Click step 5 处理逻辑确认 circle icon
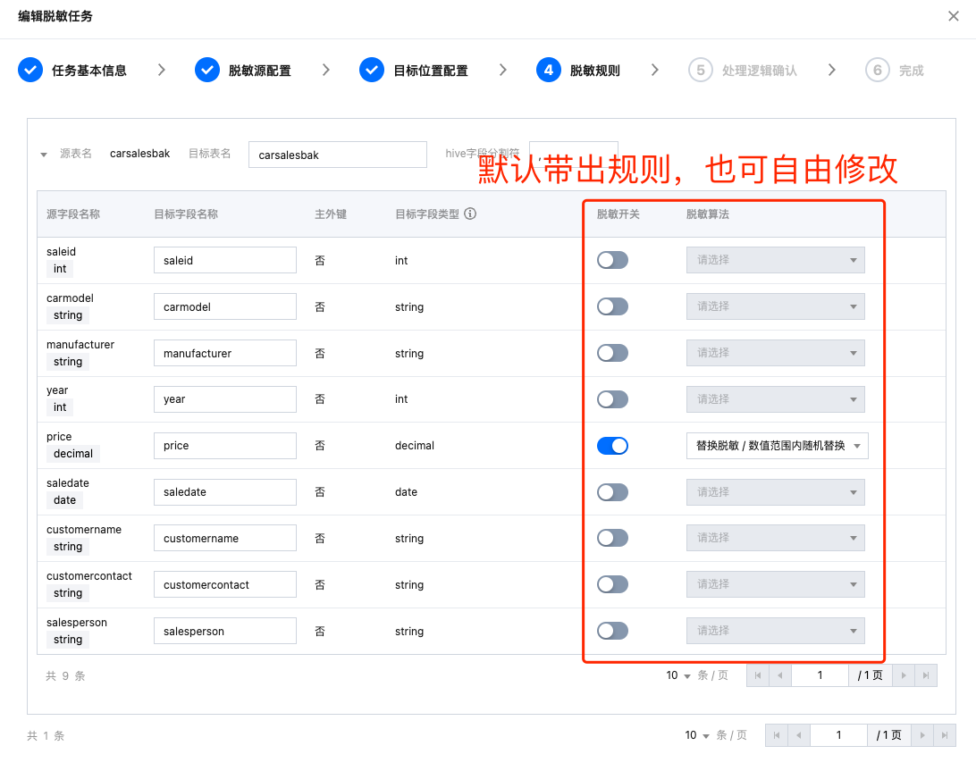This screenshot has height=771, width=976. coord(701,71)
